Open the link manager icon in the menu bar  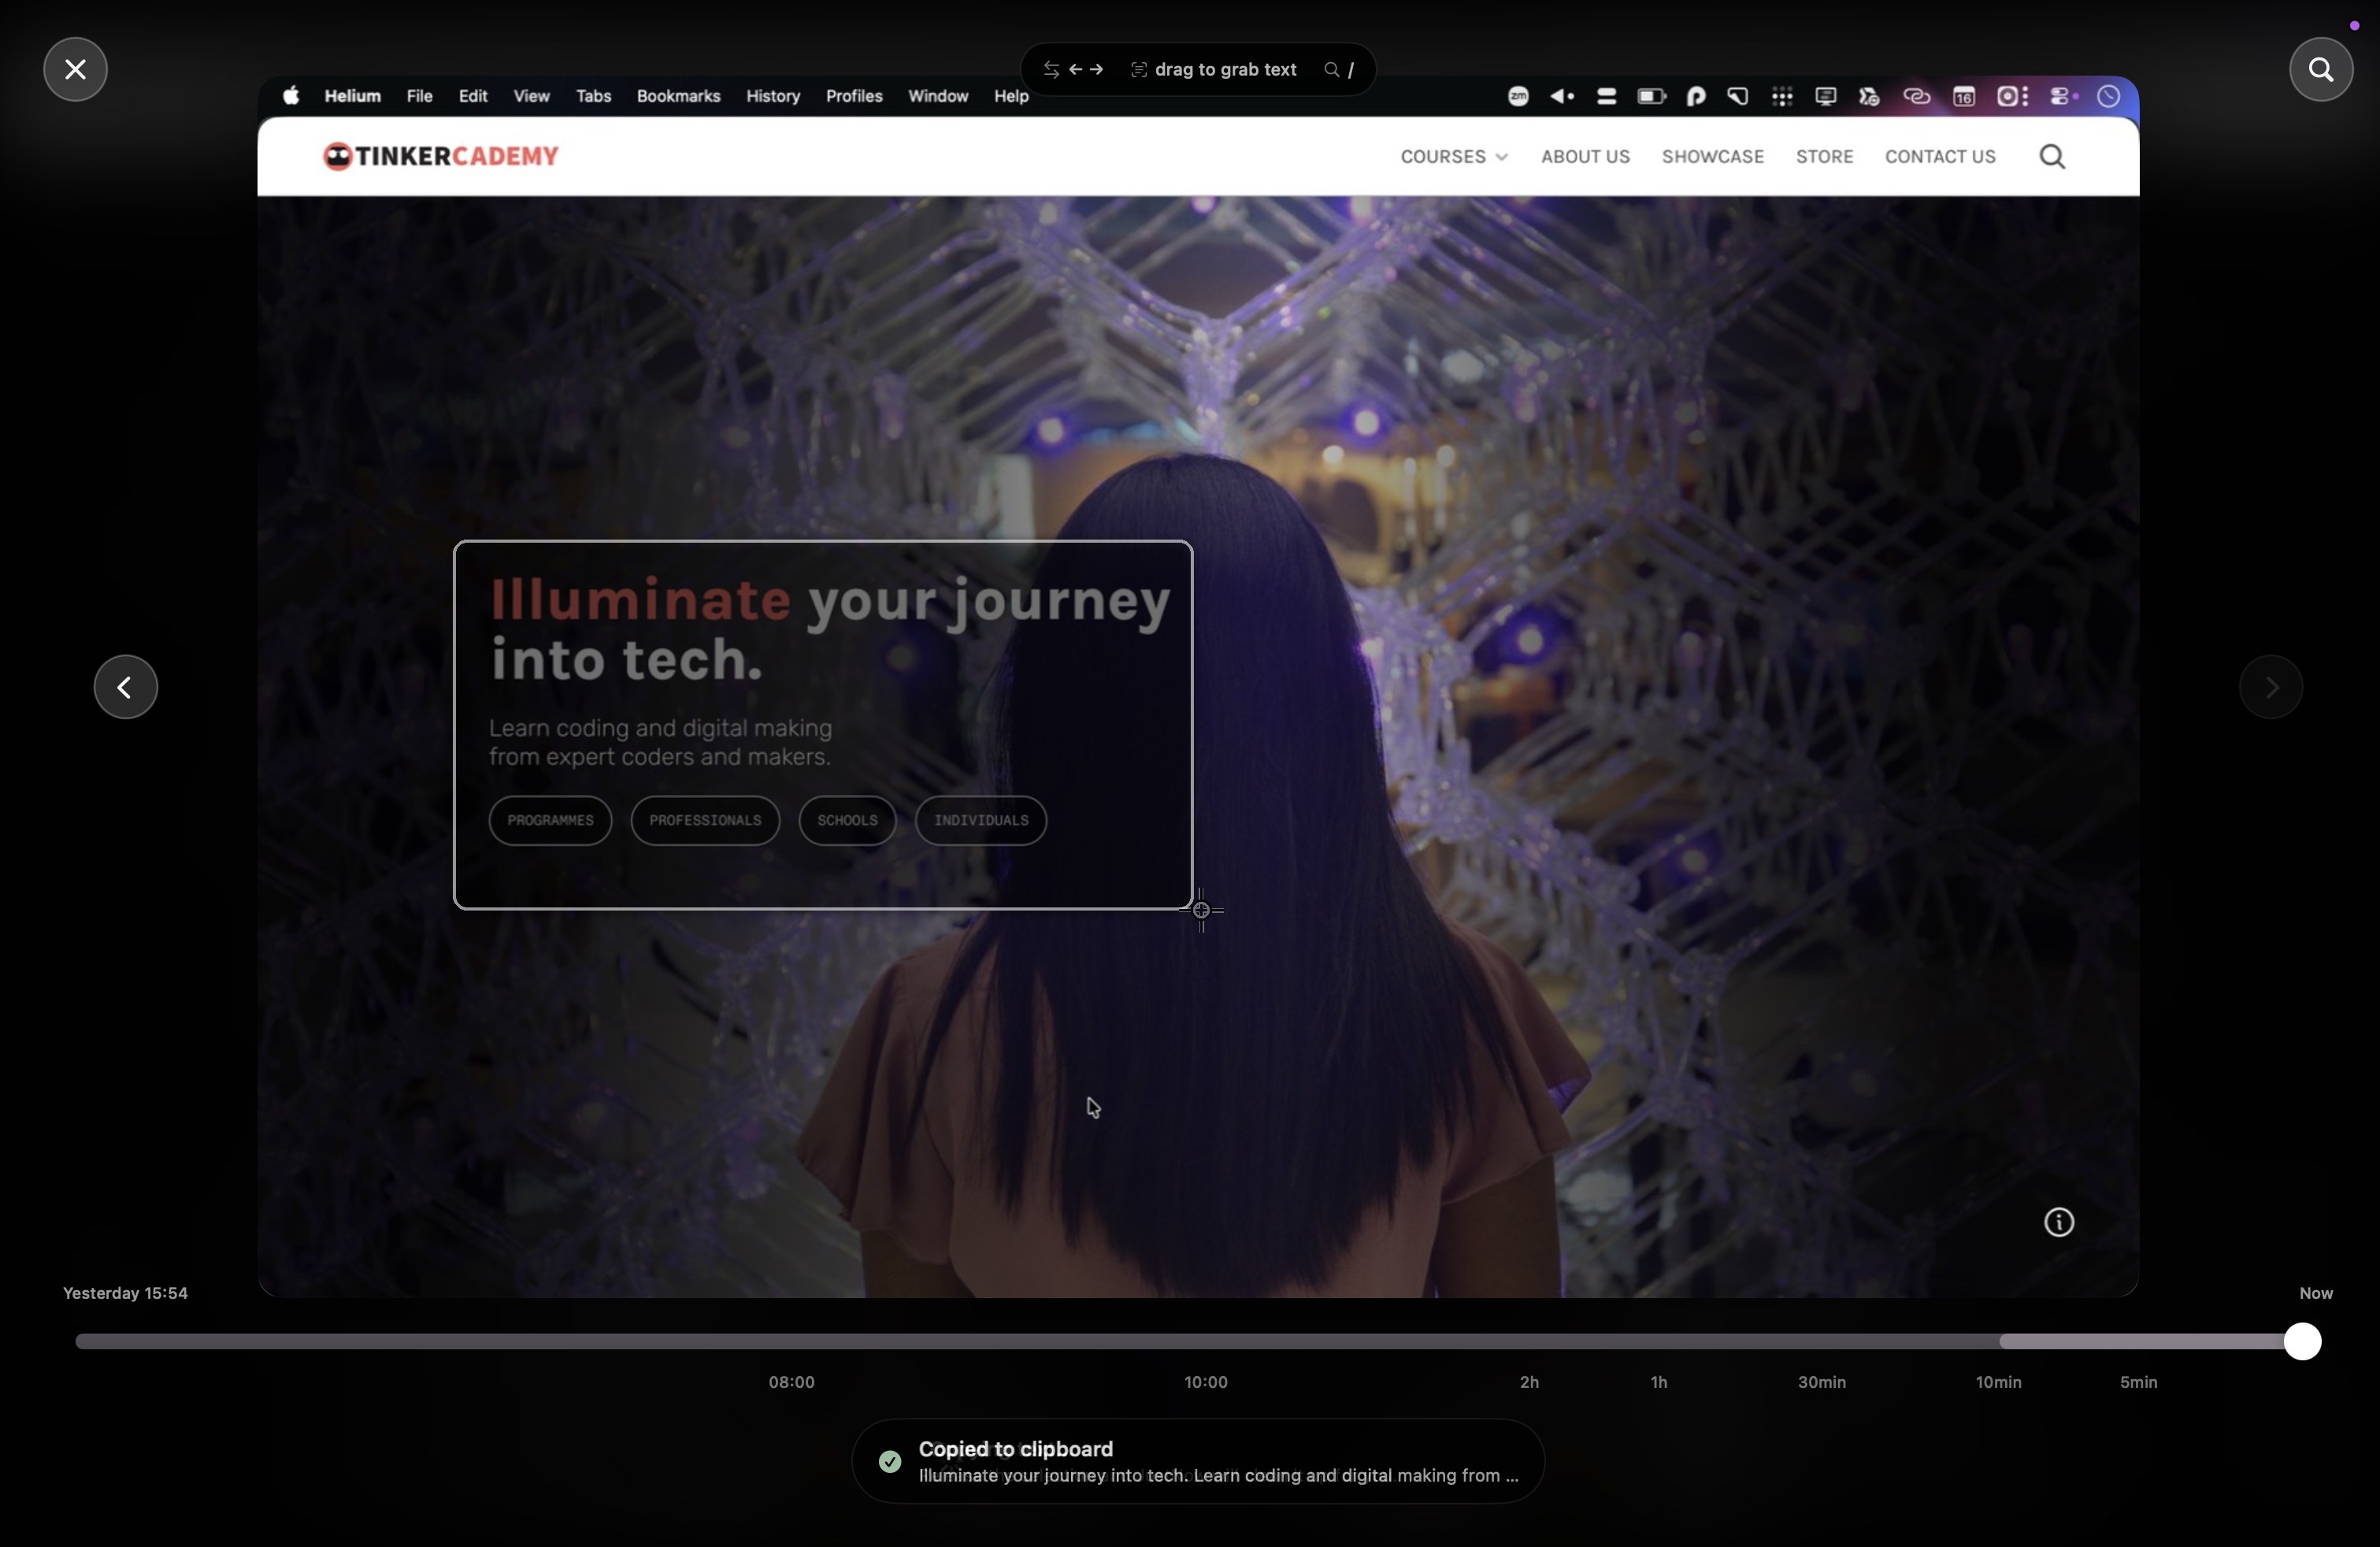click(x=1916, y=96)
